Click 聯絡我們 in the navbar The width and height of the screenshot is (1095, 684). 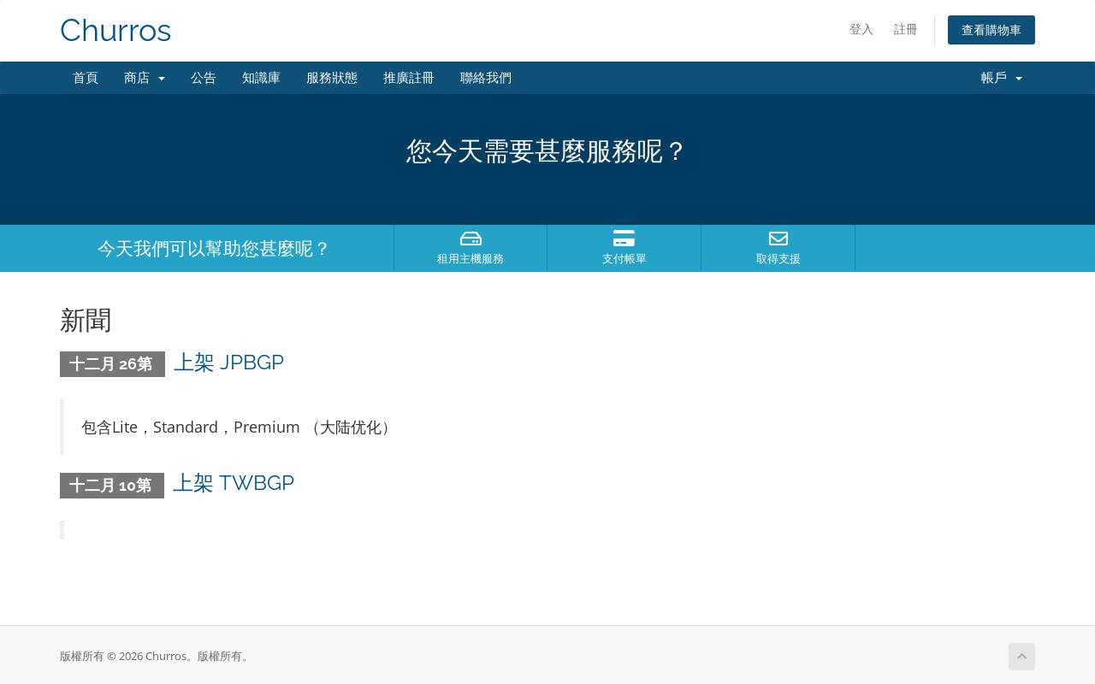pyautogui.click(x=486, y=78)
